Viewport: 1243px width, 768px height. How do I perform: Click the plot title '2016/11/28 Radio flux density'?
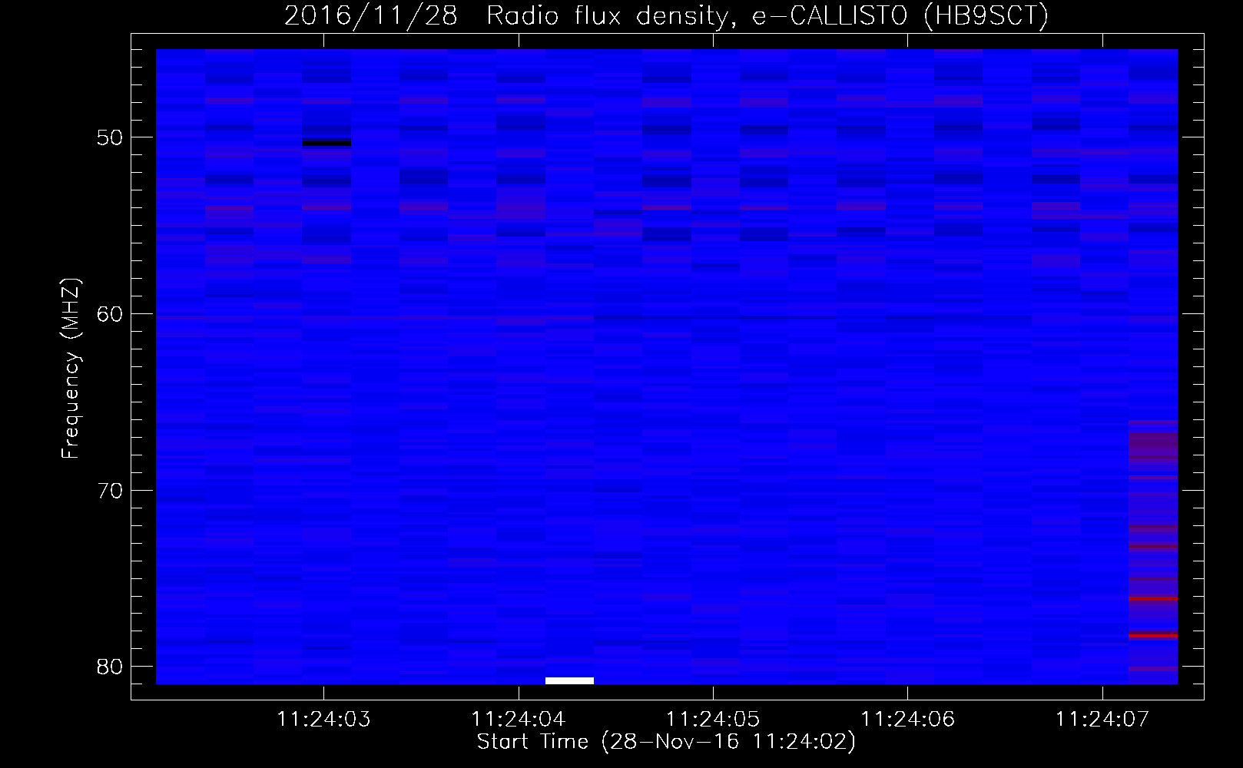(x=506, y=16)
